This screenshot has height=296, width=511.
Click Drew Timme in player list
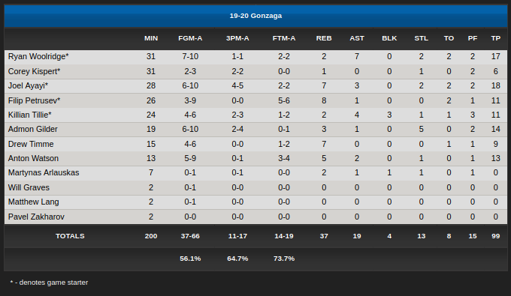[31, 145]
